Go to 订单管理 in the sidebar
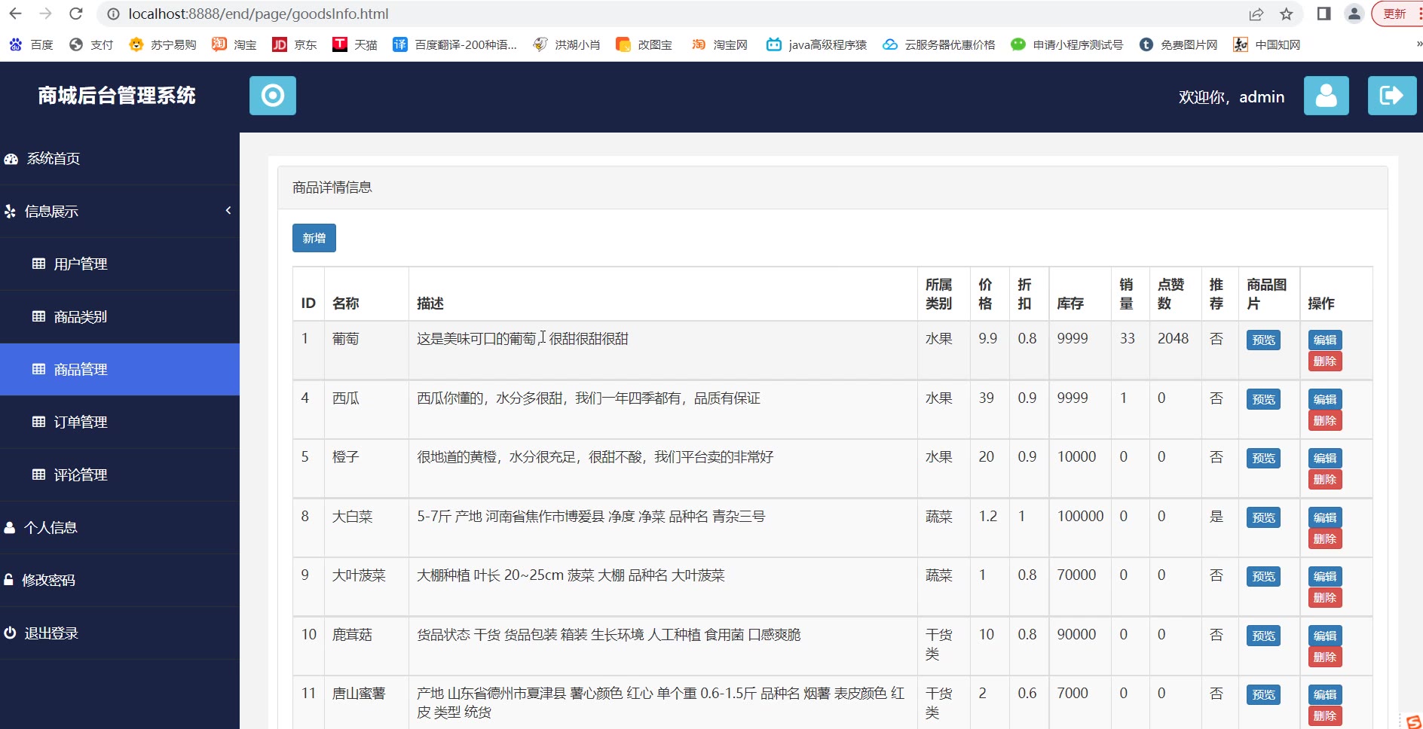Screen dimensions: 1423x729 (x=81, y=422)
